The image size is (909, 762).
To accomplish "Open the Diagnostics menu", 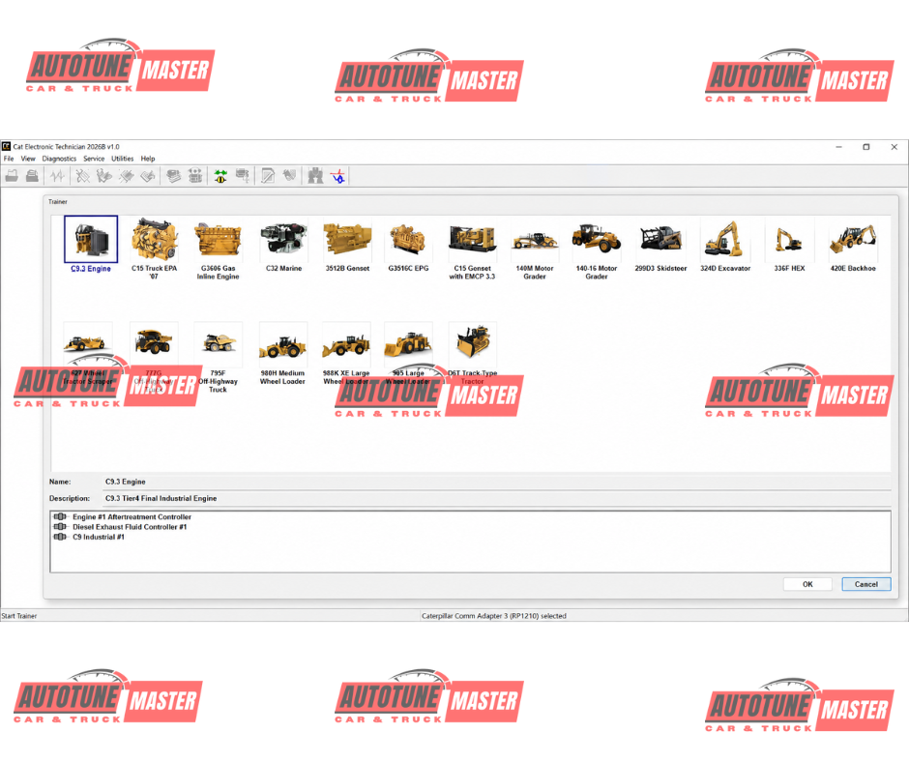I will (x=59, y=159).
